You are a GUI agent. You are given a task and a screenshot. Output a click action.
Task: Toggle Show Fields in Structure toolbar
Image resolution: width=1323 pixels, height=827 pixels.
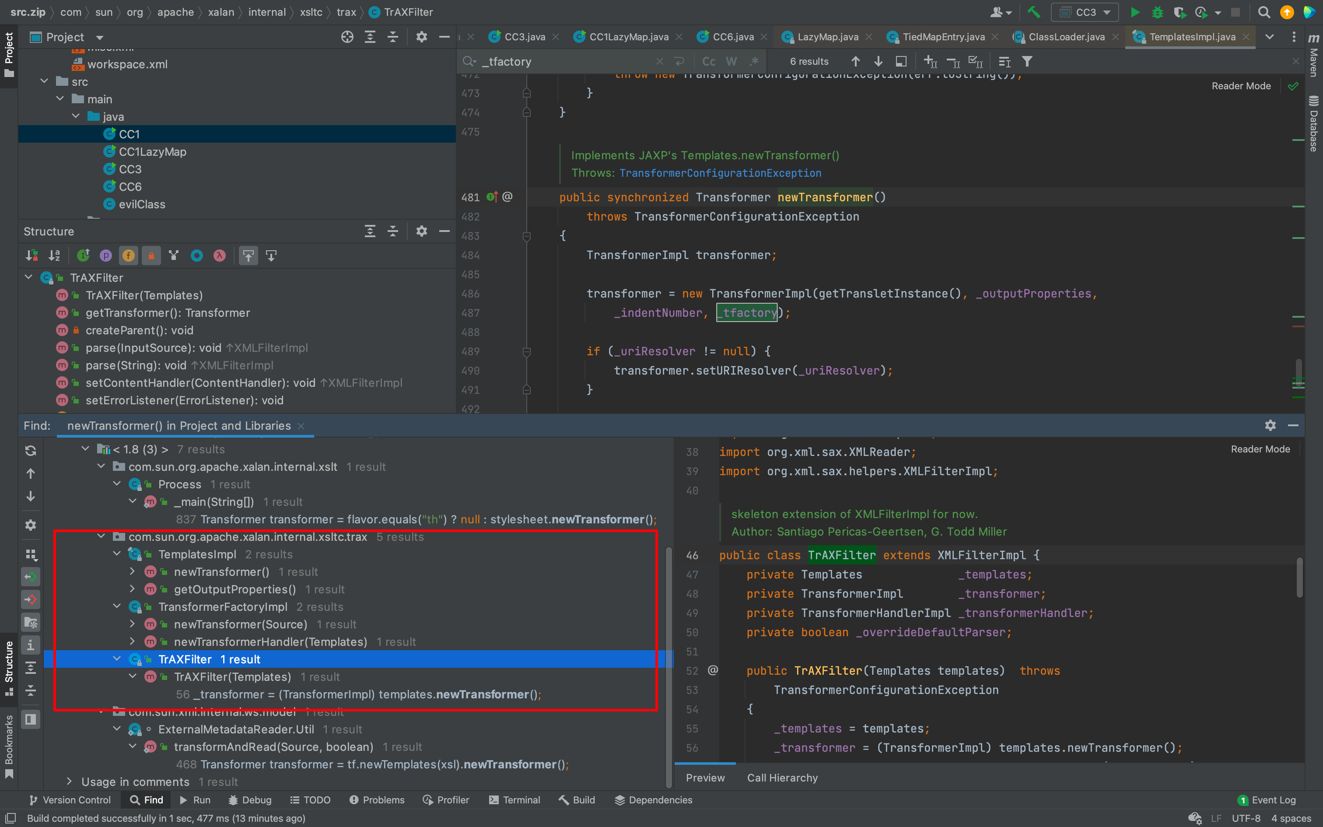pyautogui.click(x=129, y=256)
